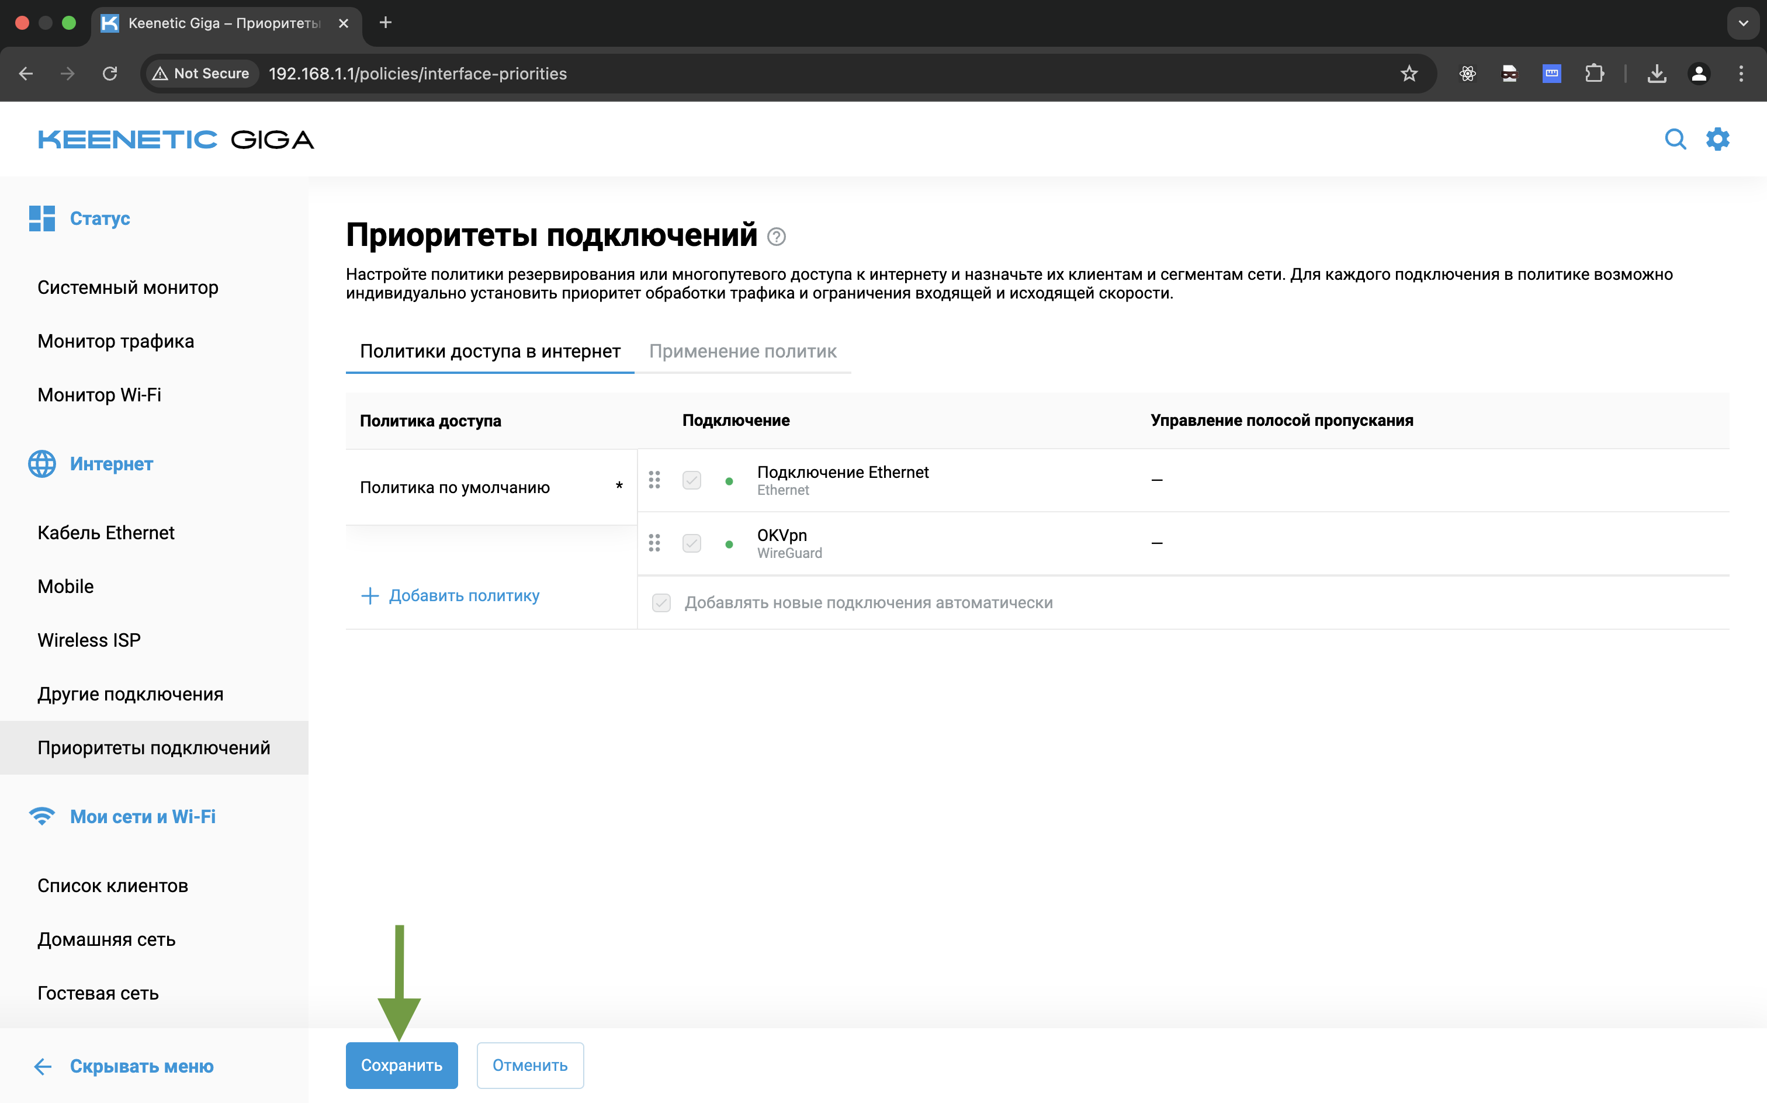The width and height of the screenshot is (1767, 1103).
Task: Open settings via the gear icon
Action: (1717, 138)
